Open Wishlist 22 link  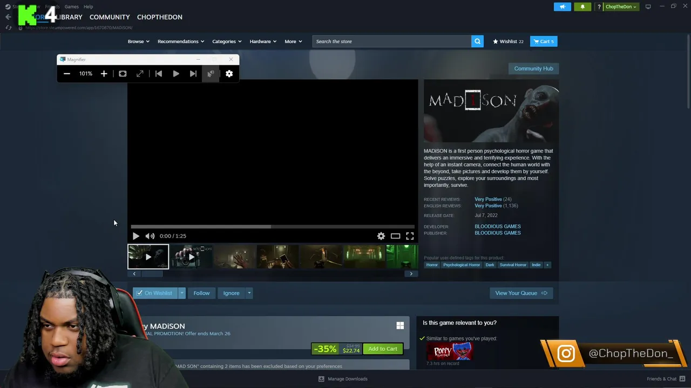pos(508,41)
